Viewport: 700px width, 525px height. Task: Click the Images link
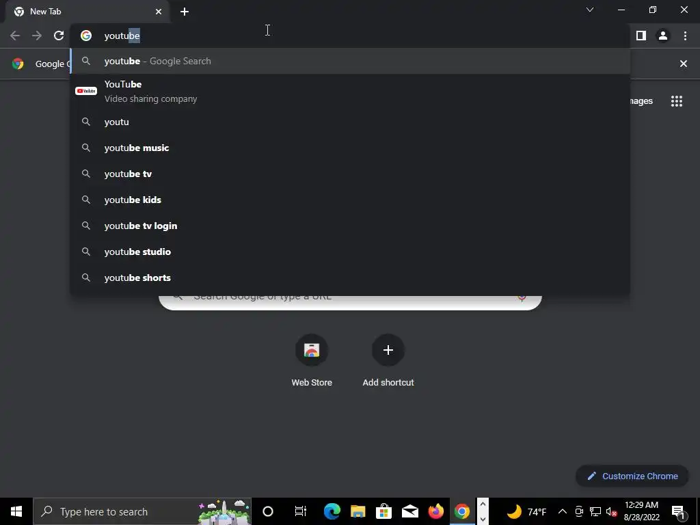pos(641,101)
